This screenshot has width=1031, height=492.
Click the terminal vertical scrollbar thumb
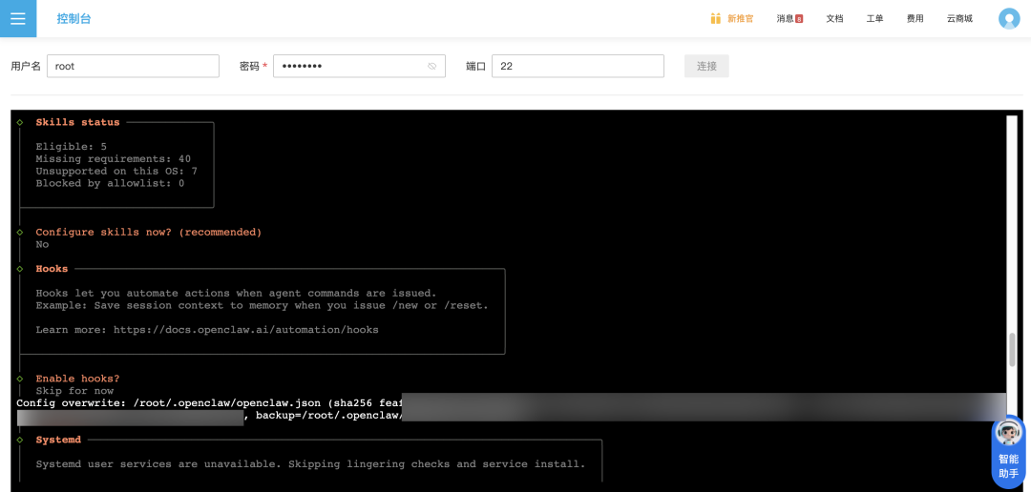click(1012, 349)
